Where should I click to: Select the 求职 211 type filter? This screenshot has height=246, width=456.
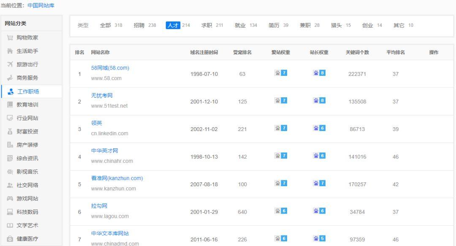coord(212,25)
